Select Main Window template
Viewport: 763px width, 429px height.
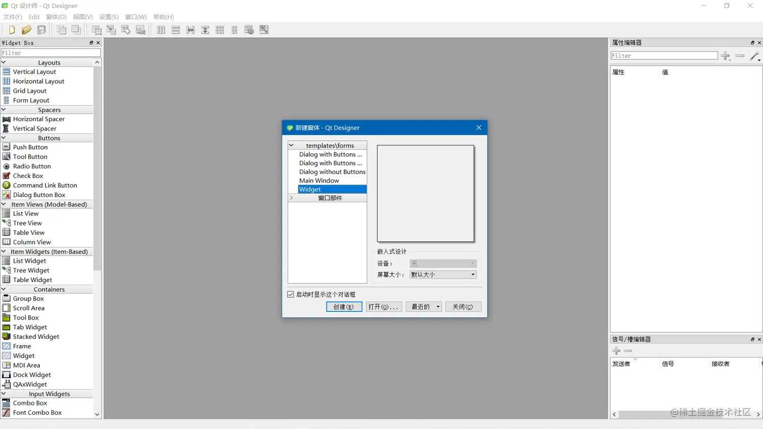[x=319, y=180]
